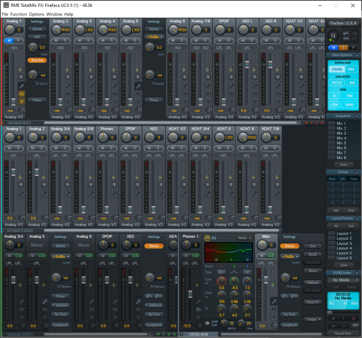Click the EQ icon on Phones 1 channel
Viewport: 362px width, 338px height.
(x=198, y=309)
